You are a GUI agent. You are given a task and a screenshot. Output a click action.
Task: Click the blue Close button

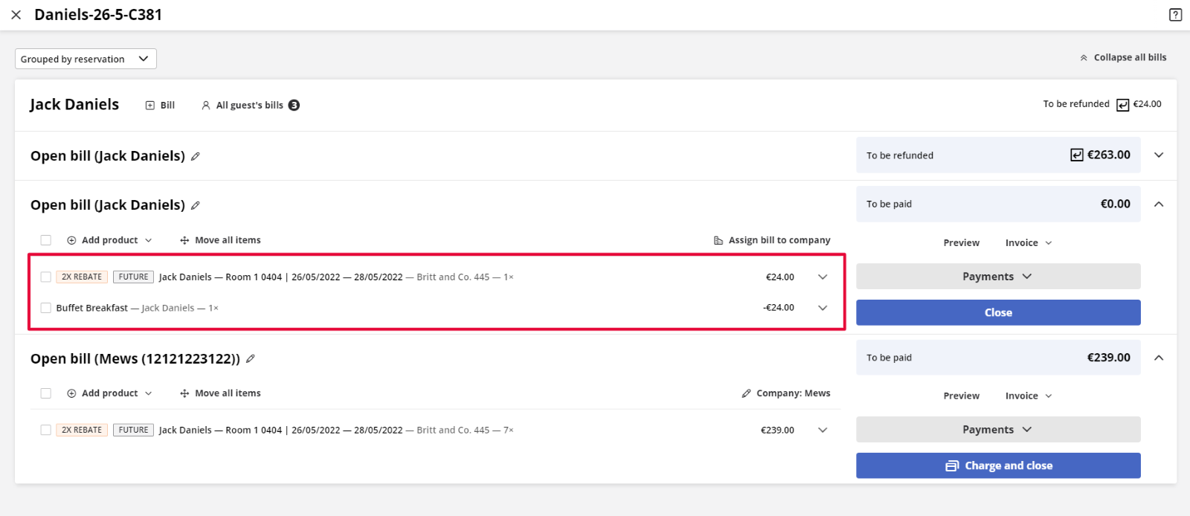998,313
